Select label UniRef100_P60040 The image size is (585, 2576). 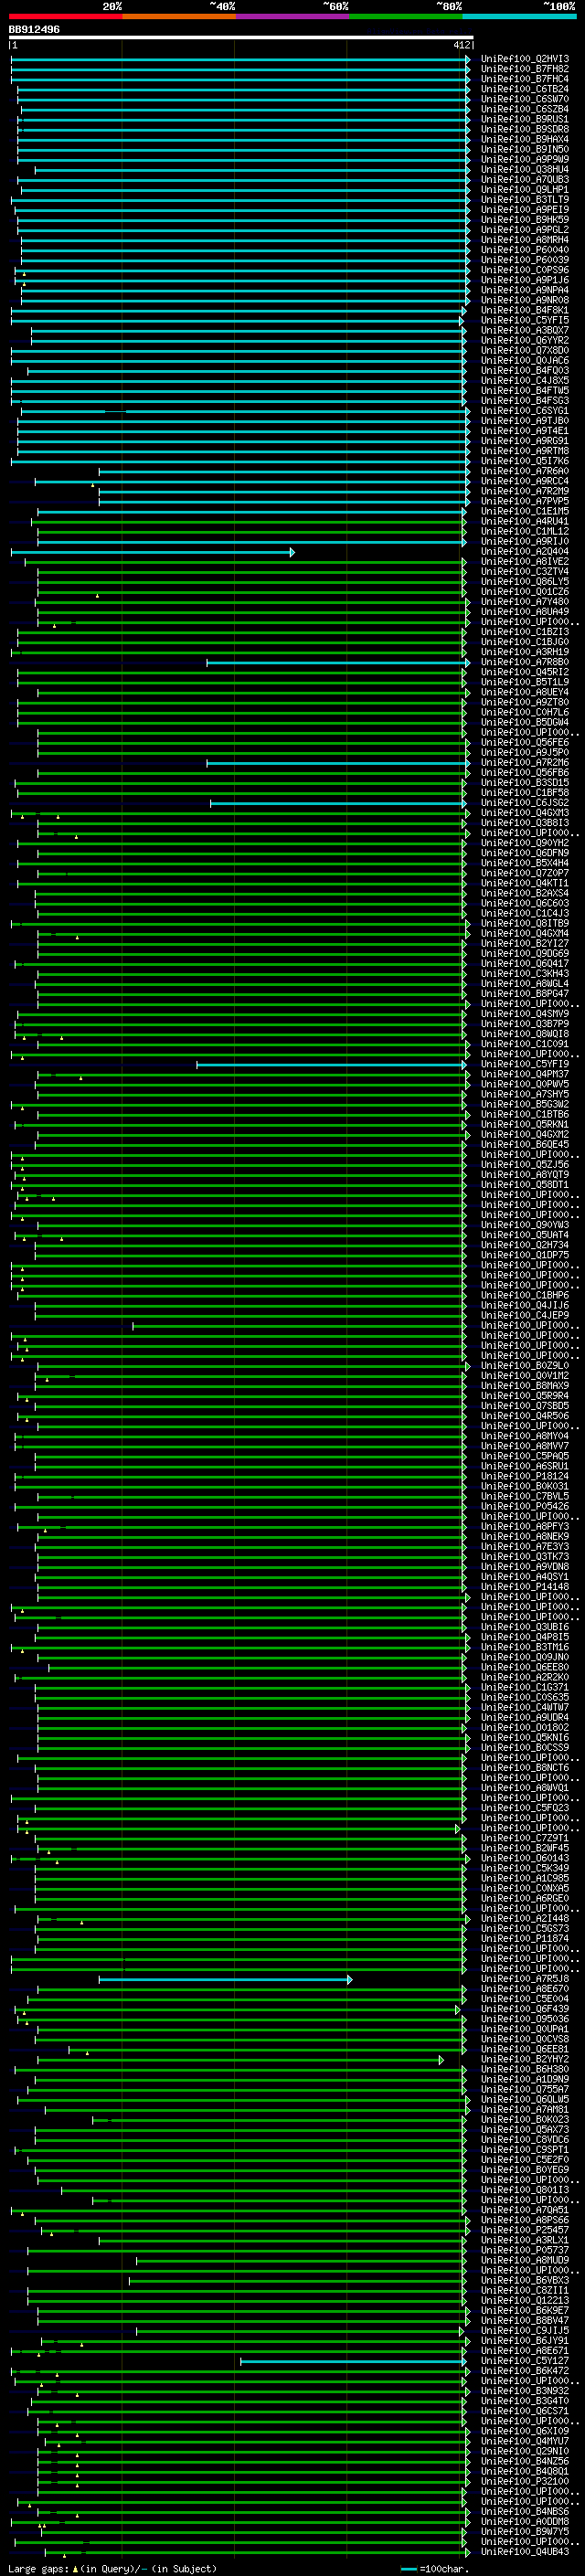pyautogui.click(x=525, y=250)
